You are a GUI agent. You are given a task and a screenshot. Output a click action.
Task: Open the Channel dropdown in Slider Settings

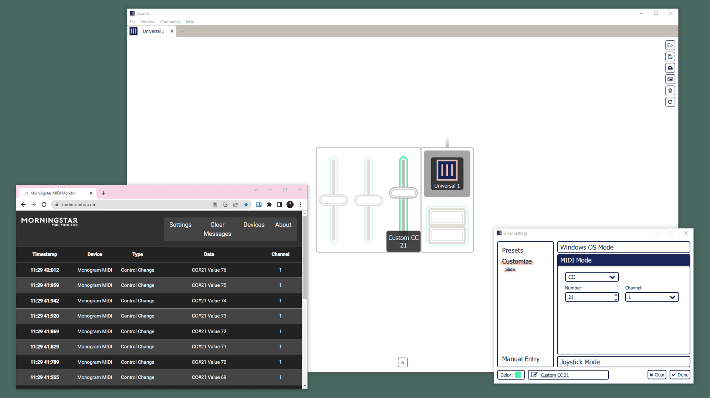pos(652,297)
